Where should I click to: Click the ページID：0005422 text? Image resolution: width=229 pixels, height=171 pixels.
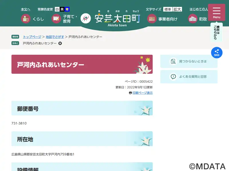[x=139, y=82]
